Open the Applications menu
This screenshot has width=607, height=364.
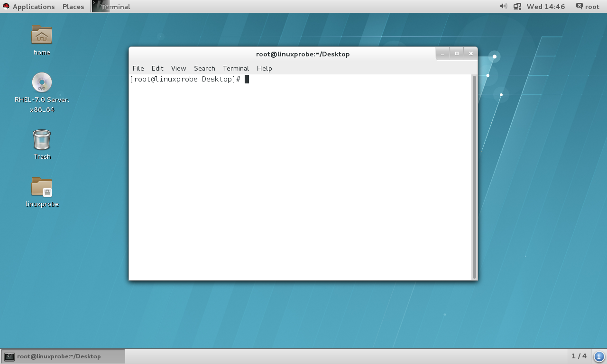34,7
